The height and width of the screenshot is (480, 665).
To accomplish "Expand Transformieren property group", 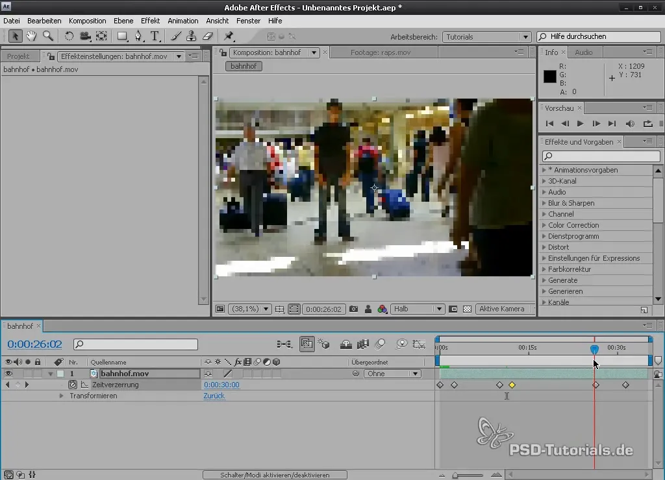I will click(61, 396).
